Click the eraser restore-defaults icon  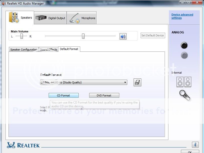pos(137,82)
